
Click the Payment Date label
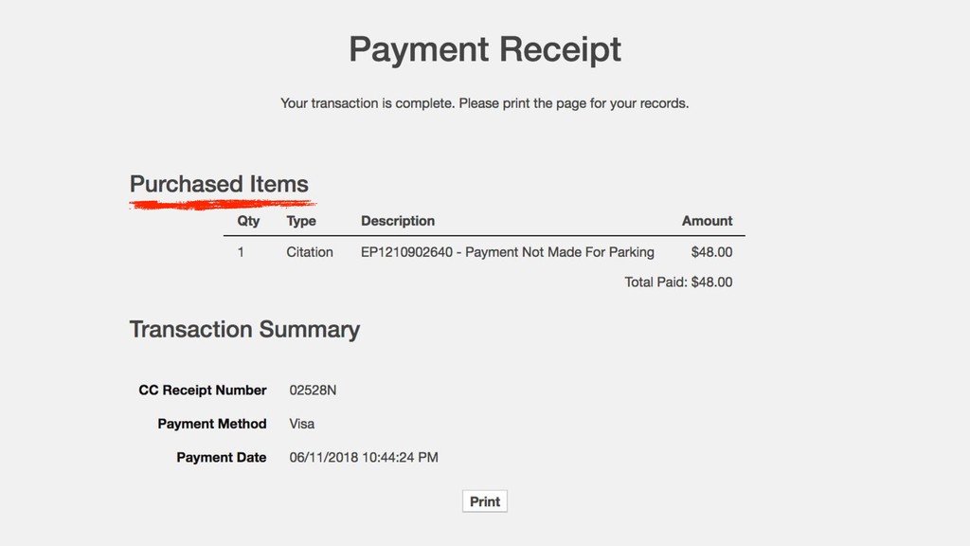tap(222, 458)
